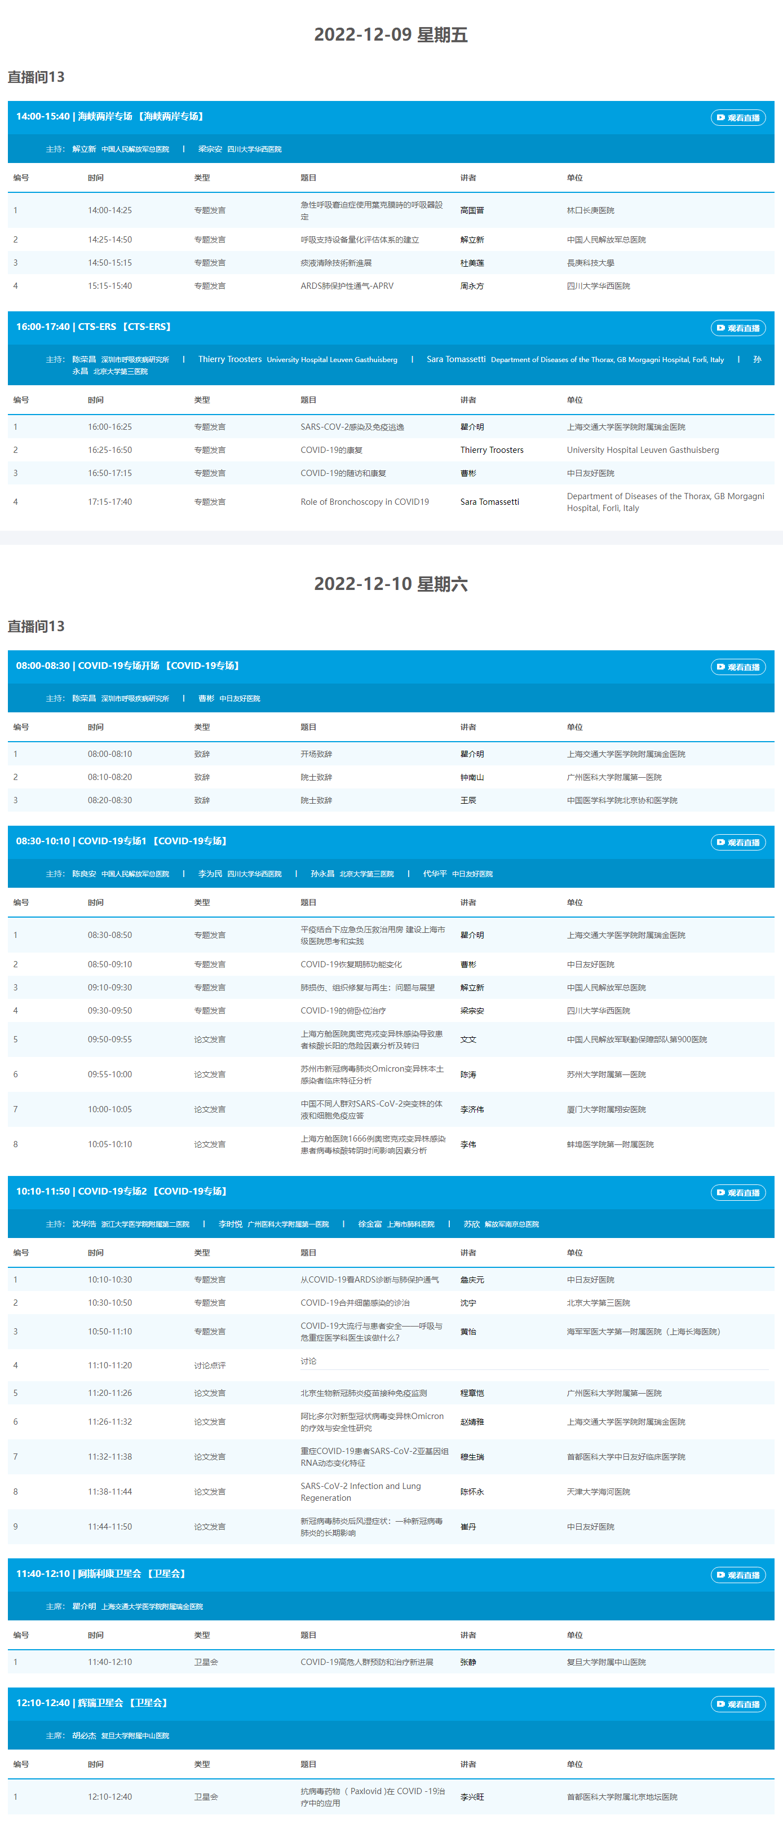Select topic 呼吸支持设备量化评估体系的建立

360,240
